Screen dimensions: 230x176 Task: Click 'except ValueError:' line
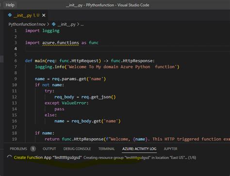(66, 103)
